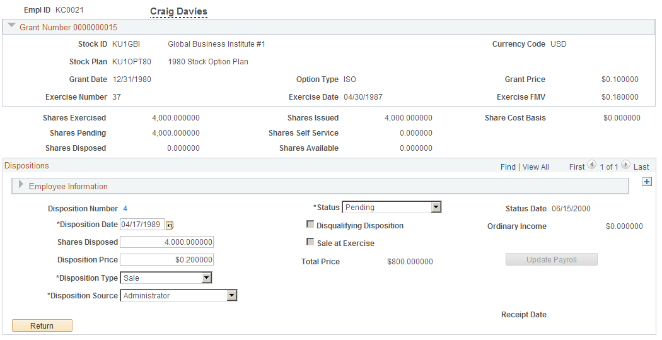
Task: Go to next disposition row arrow
Action: [625, 165]
